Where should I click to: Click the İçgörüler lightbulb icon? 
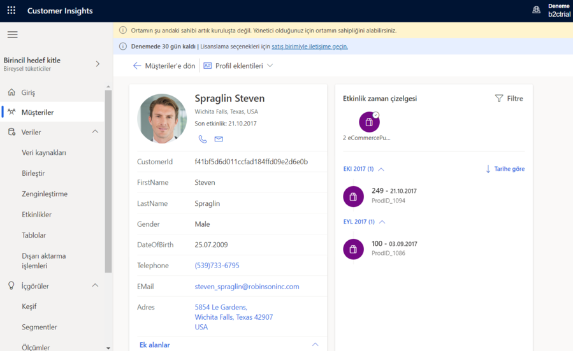(x=11, y=285)
